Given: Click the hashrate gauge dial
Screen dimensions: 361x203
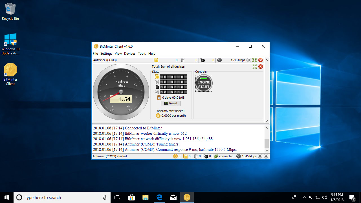Looking at the screenshot, I should pyautogui.click(x=121, y=92).
